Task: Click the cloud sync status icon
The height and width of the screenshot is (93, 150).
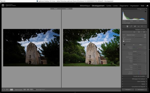Action: click(147, 6)
